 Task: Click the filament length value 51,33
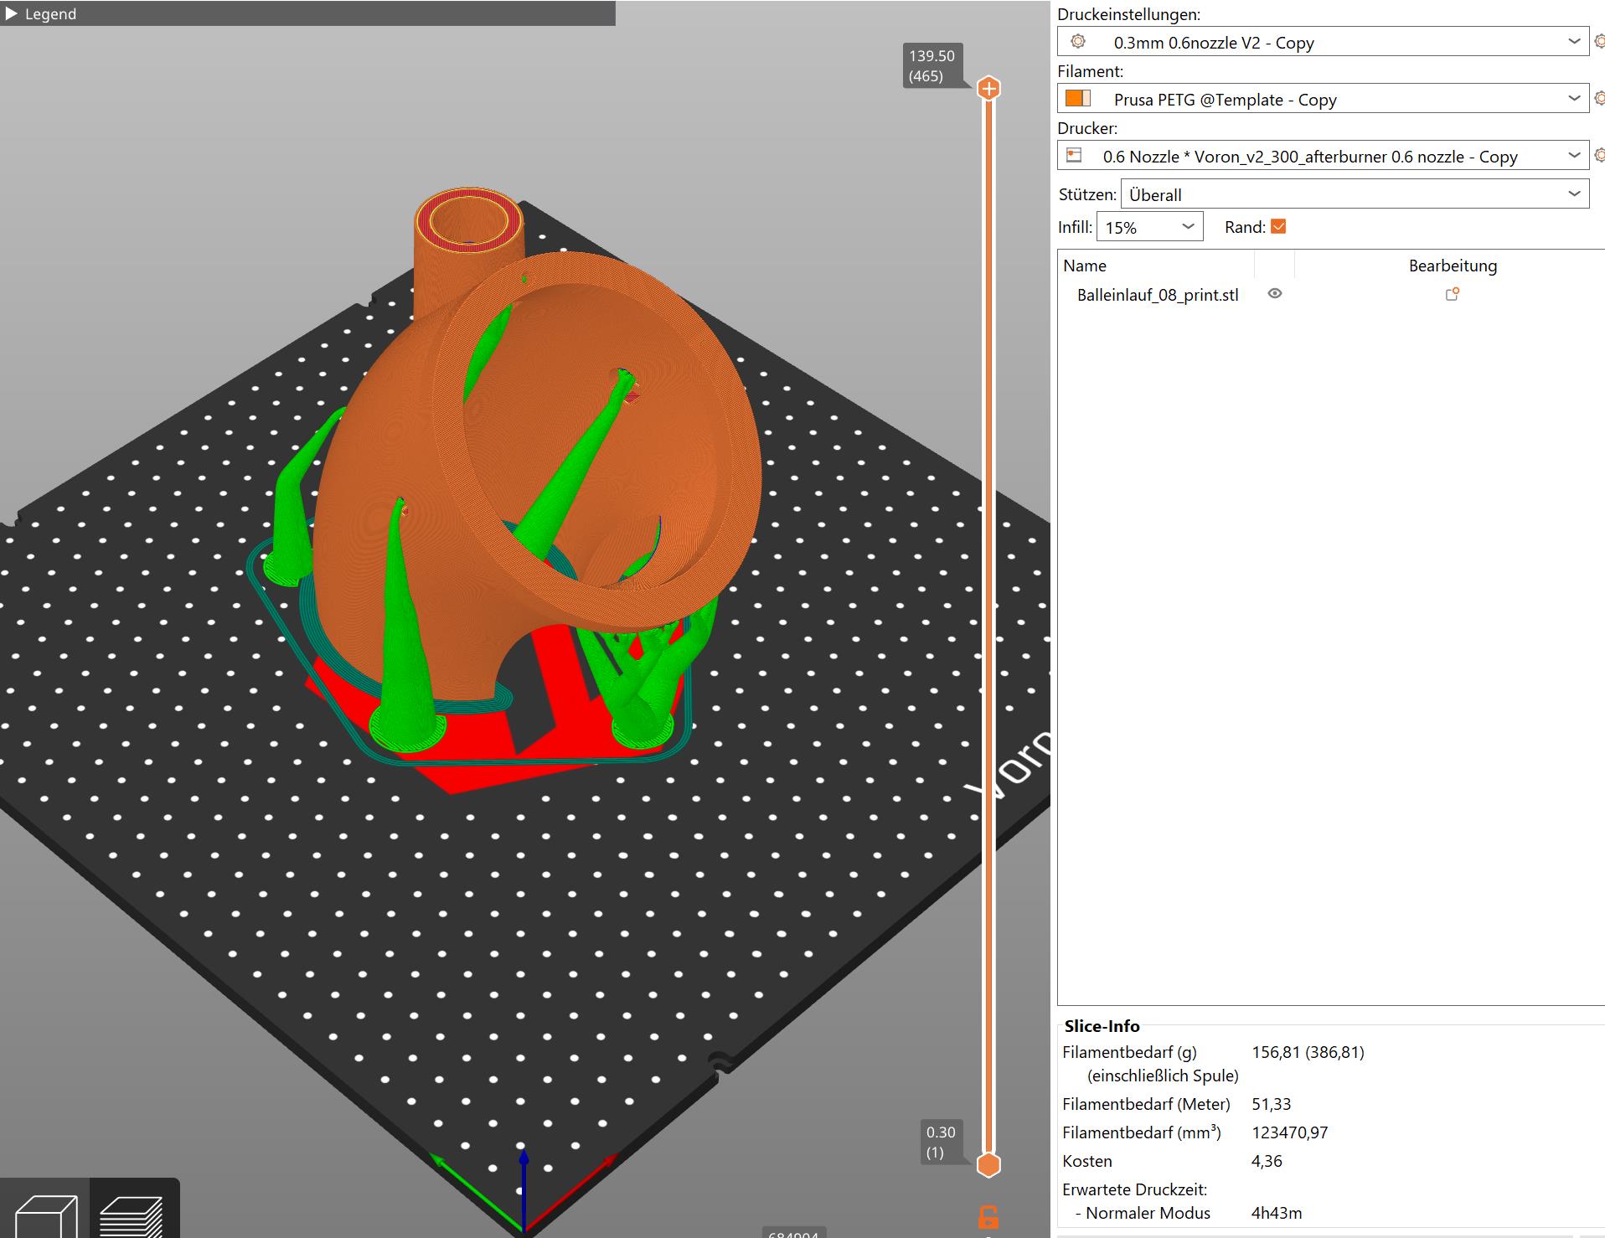(1271, 1104)
